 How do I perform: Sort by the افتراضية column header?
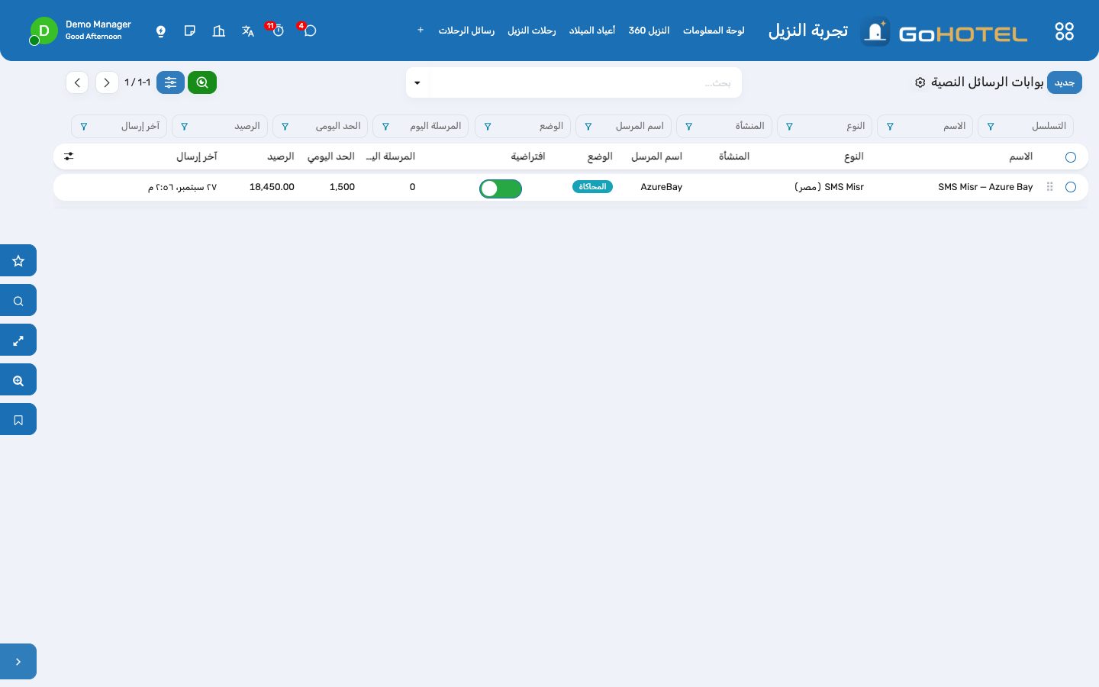pos(528,156)
